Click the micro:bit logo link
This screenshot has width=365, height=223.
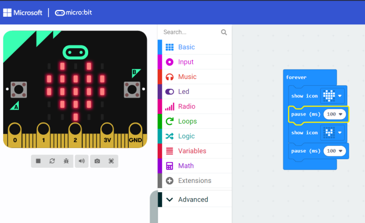point(74,13)
